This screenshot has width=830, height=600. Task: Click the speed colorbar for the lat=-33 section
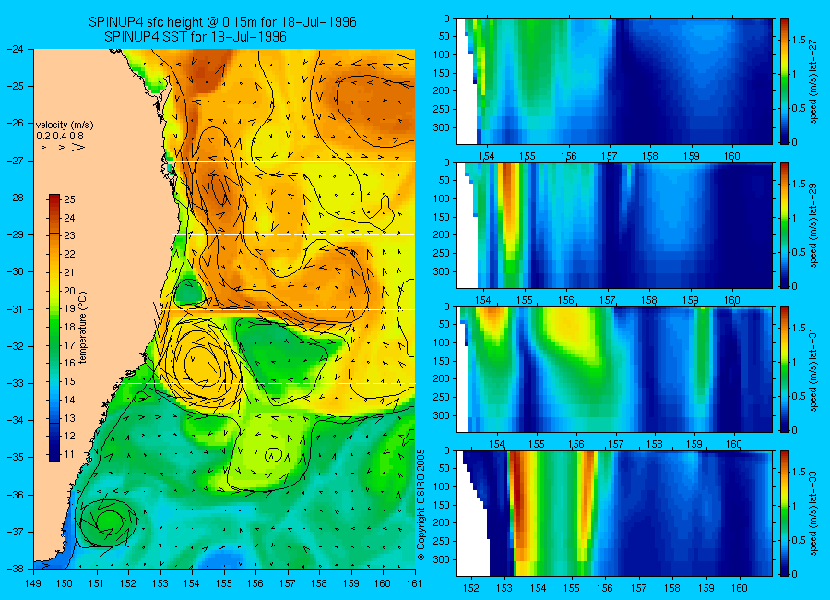[x=785, y=513]
